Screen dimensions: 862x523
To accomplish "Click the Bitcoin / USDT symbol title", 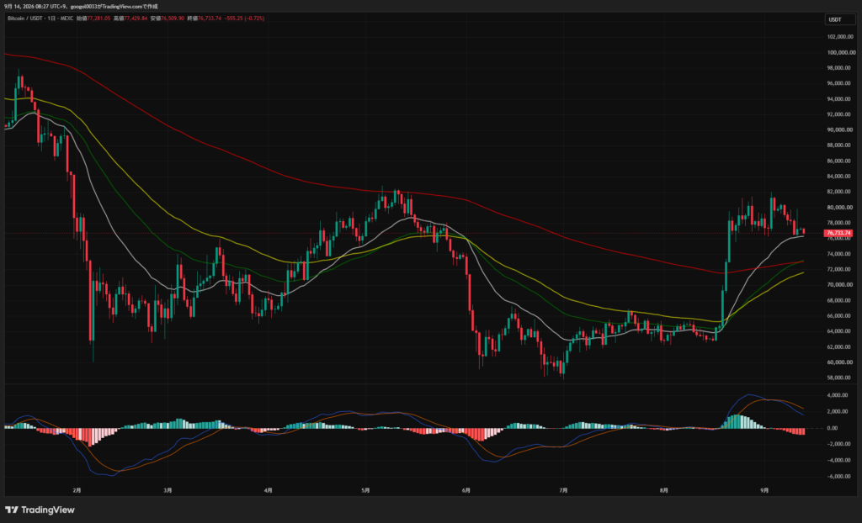I will (x=26, y=18).
